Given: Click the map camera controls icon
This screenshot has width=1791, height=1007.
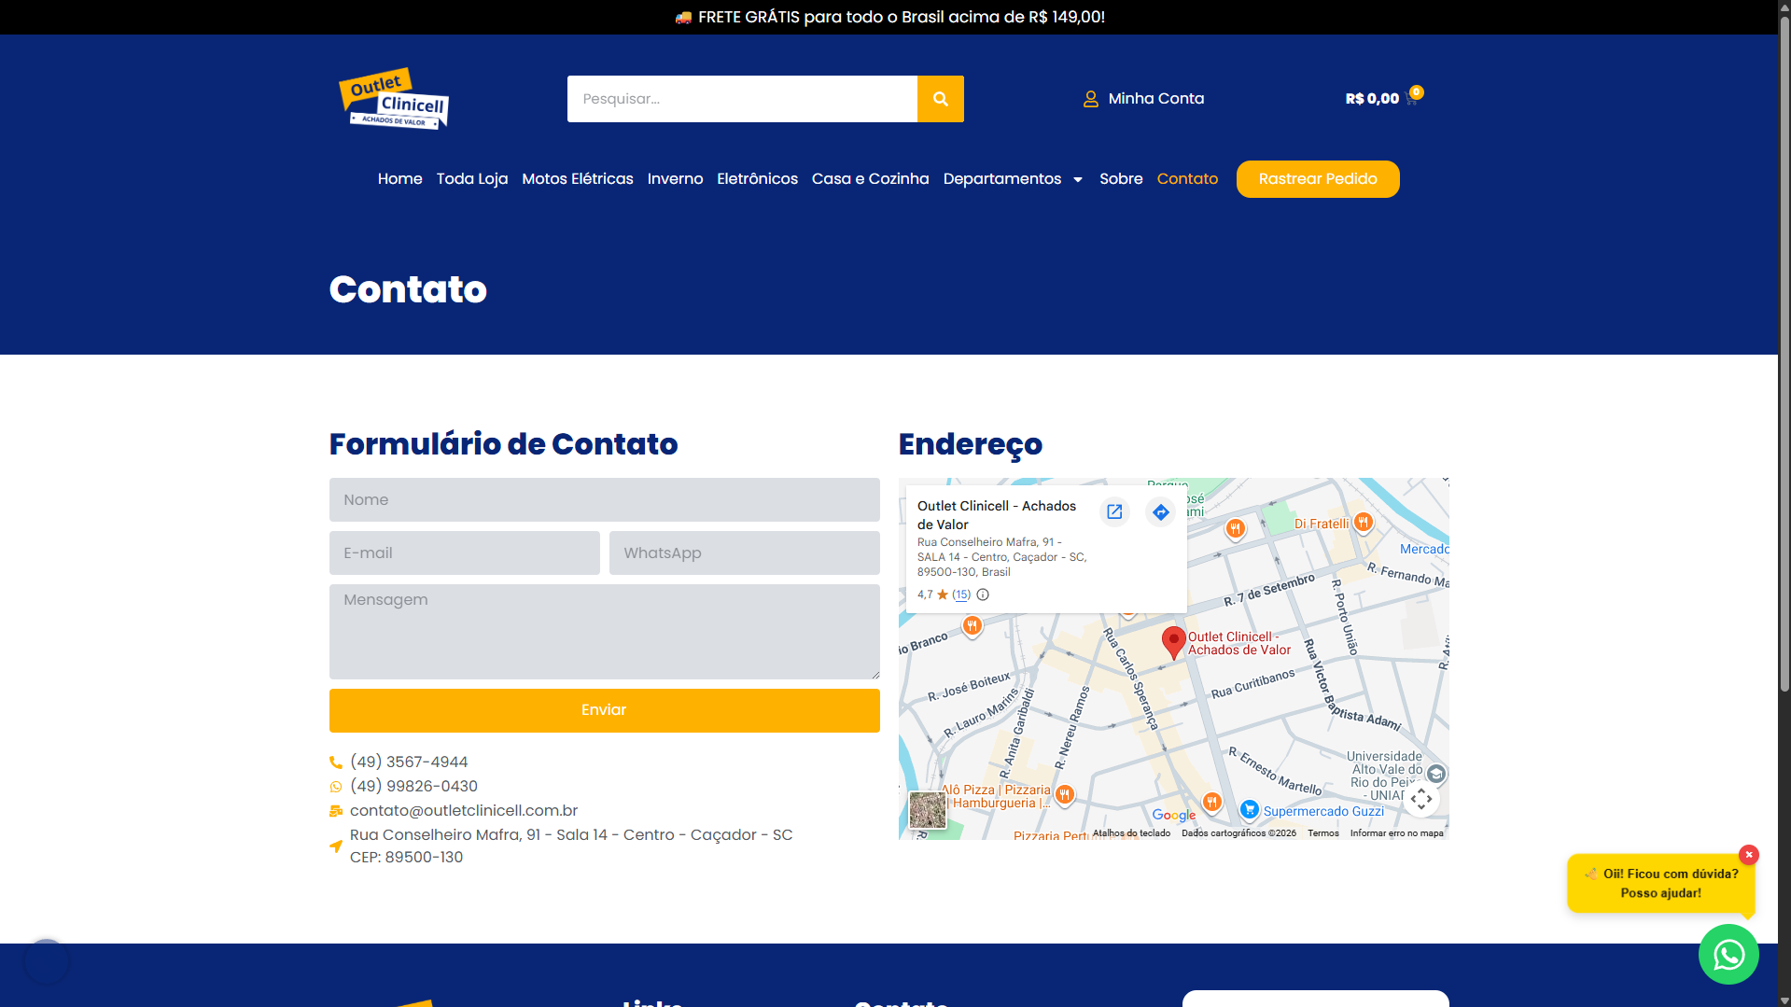Looking at the screenshot, I should coord(1420,799).
